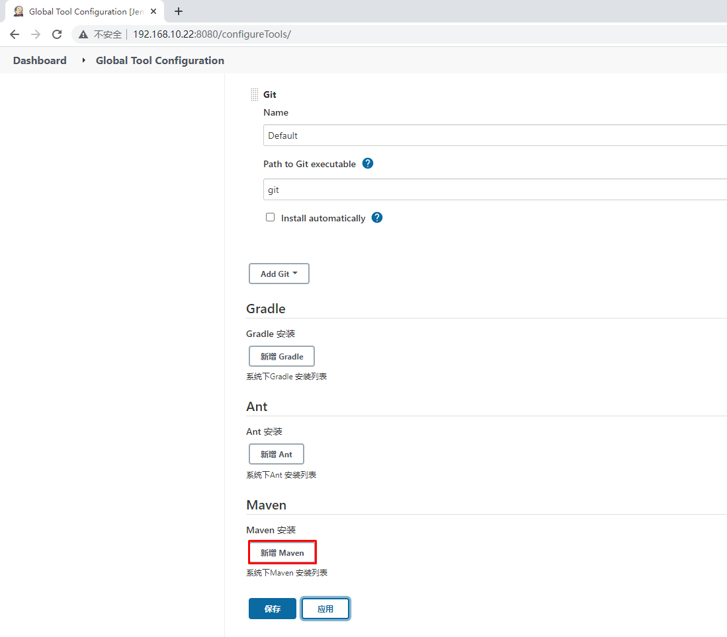Click Global Tool Configuration breadcrumb
727x637 pixels.
click(160, 60)
